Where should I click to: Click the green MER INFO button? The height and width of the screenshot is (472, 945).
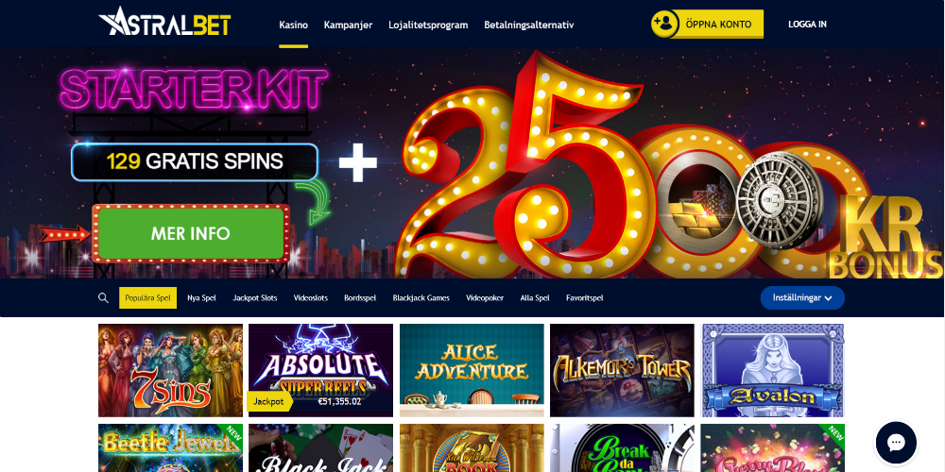click(x=191, y=233)
